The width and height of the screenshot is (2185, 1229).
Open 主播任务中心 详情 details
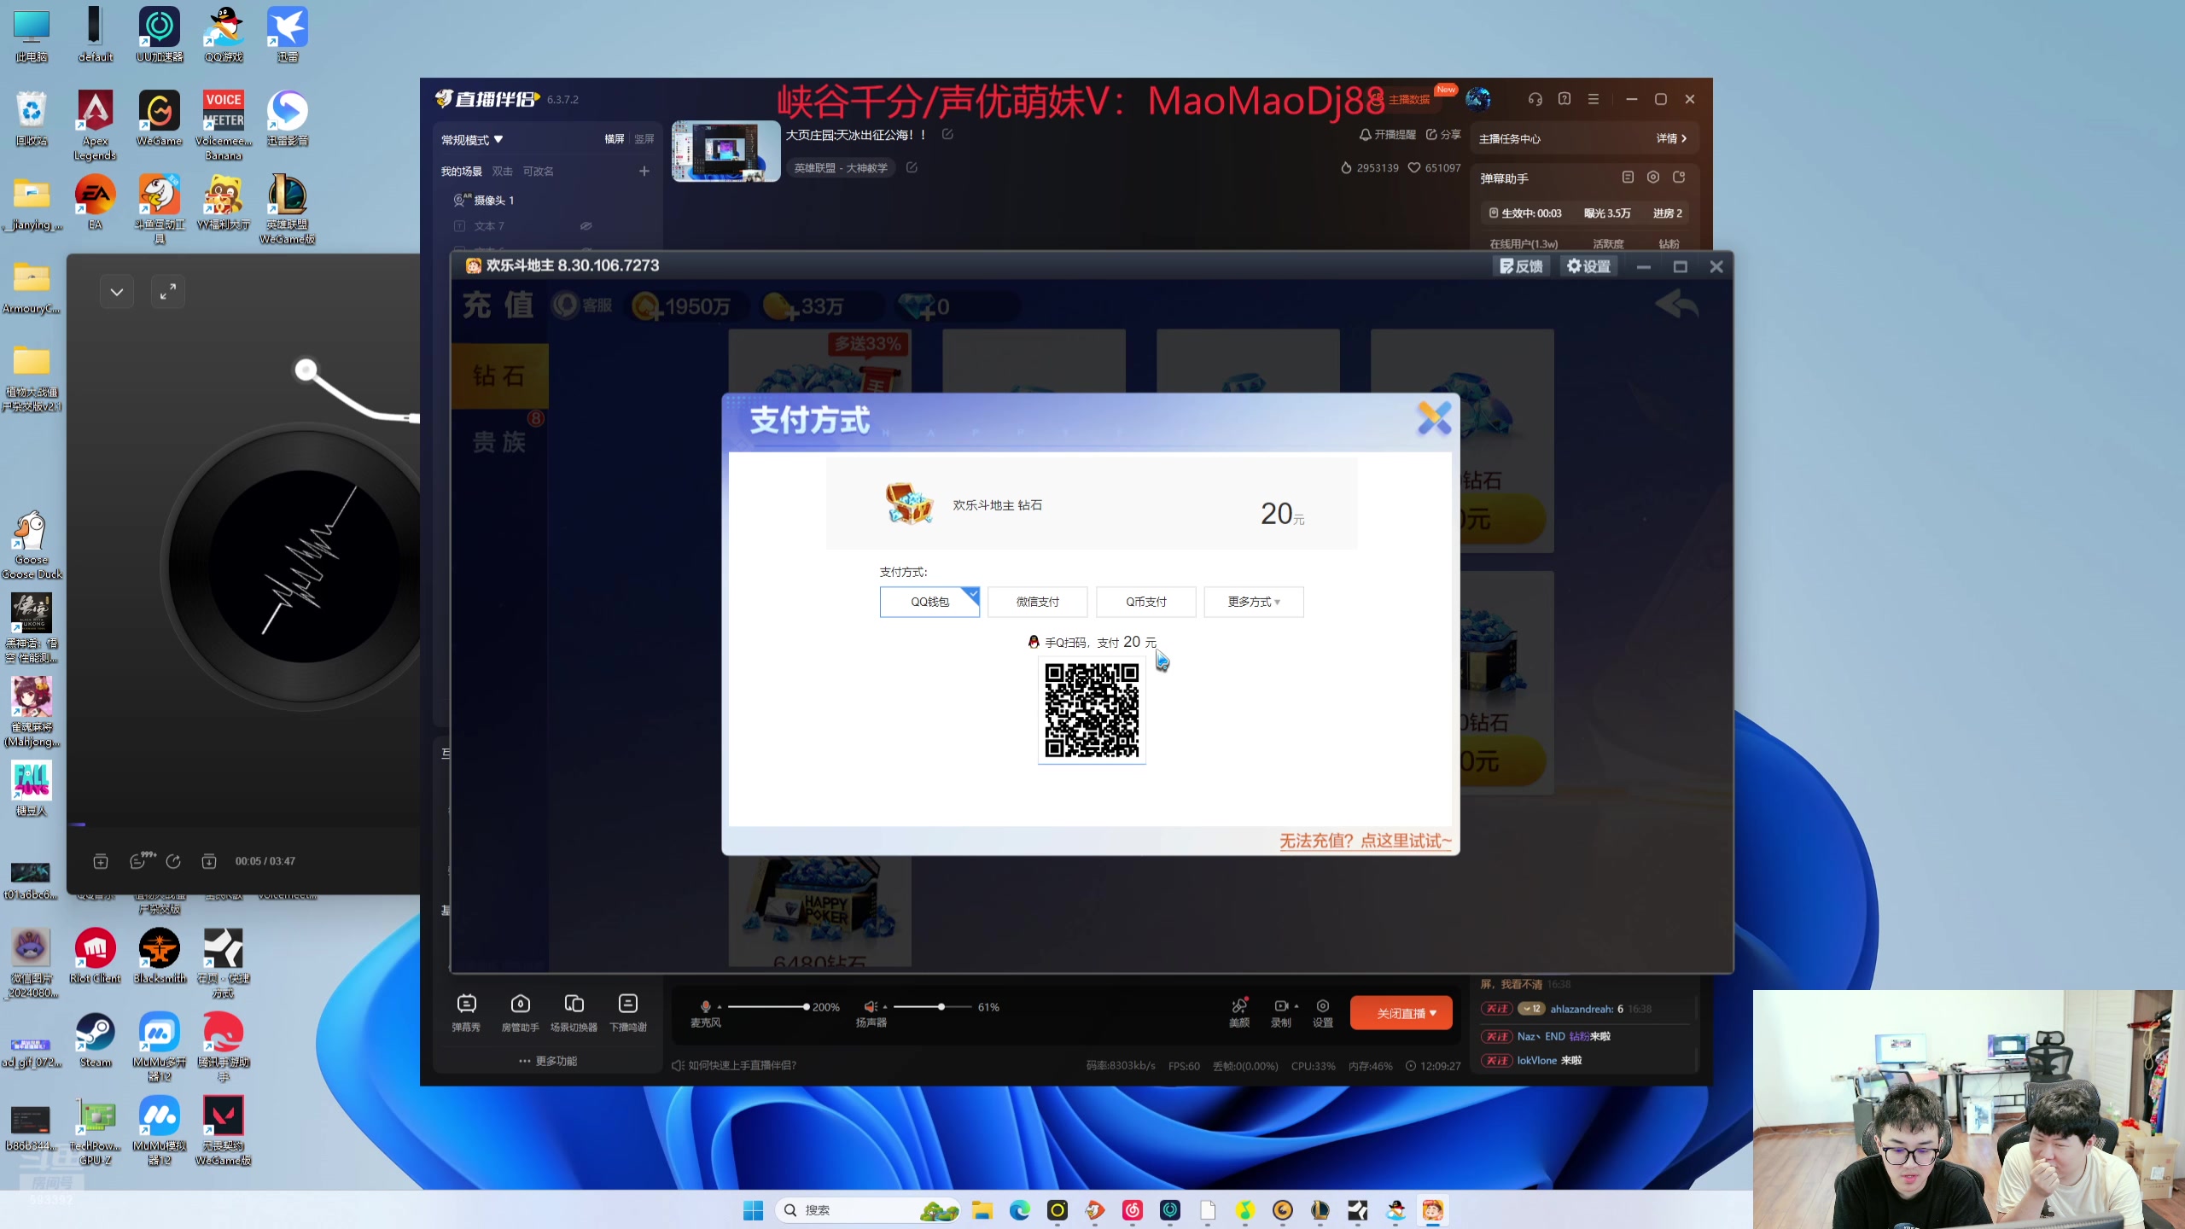(x=1671, y=138)
